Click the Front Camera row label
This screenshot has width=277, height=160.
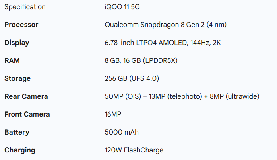pos(27,114)
